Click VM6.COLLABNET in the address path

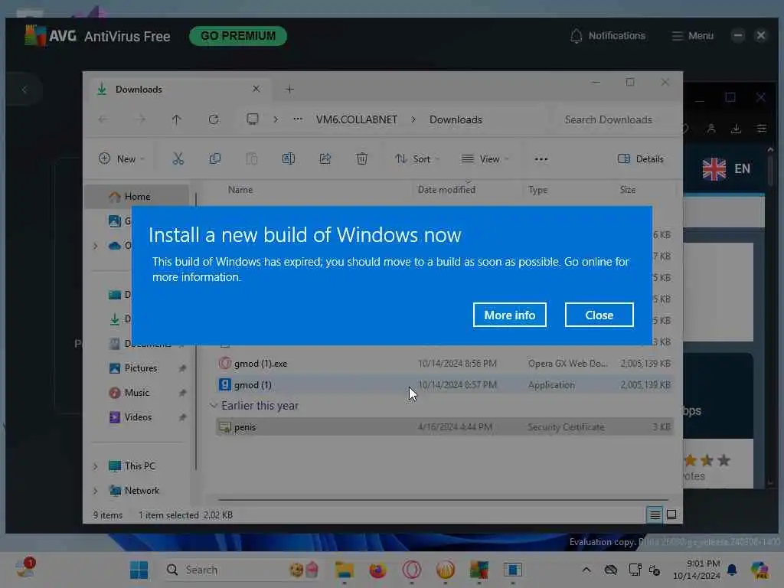pos(357,119)
